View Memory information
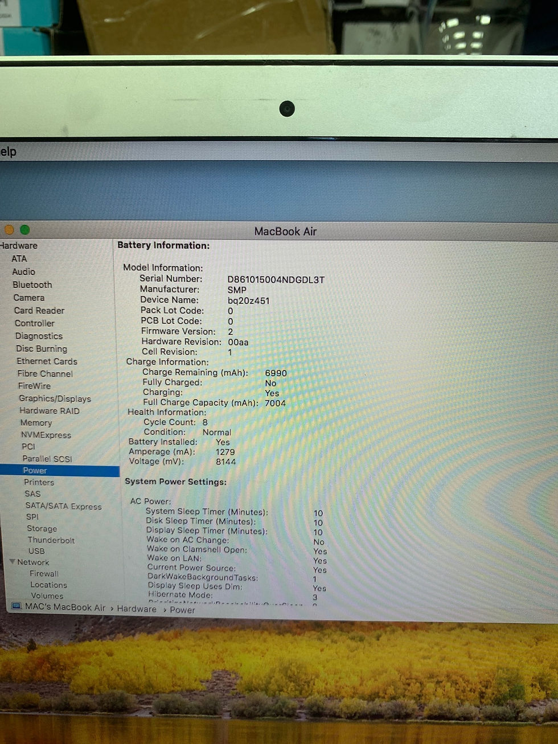The image size is (558, 744). [36, 423]
